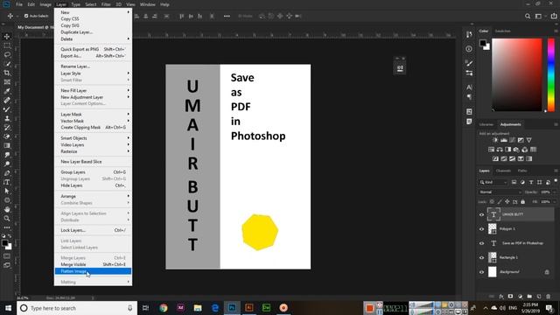Open the History panel icon

[x=469, y=35]
